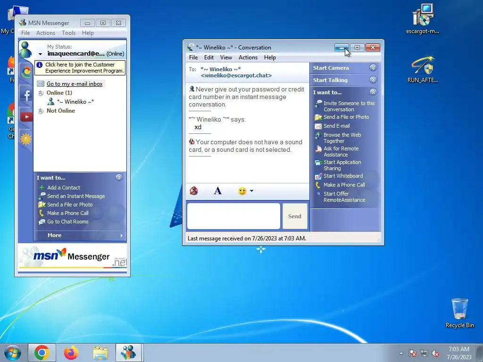
Task: Click the Facebook tab in Messenger sidebar
Action: click(26, 95)
